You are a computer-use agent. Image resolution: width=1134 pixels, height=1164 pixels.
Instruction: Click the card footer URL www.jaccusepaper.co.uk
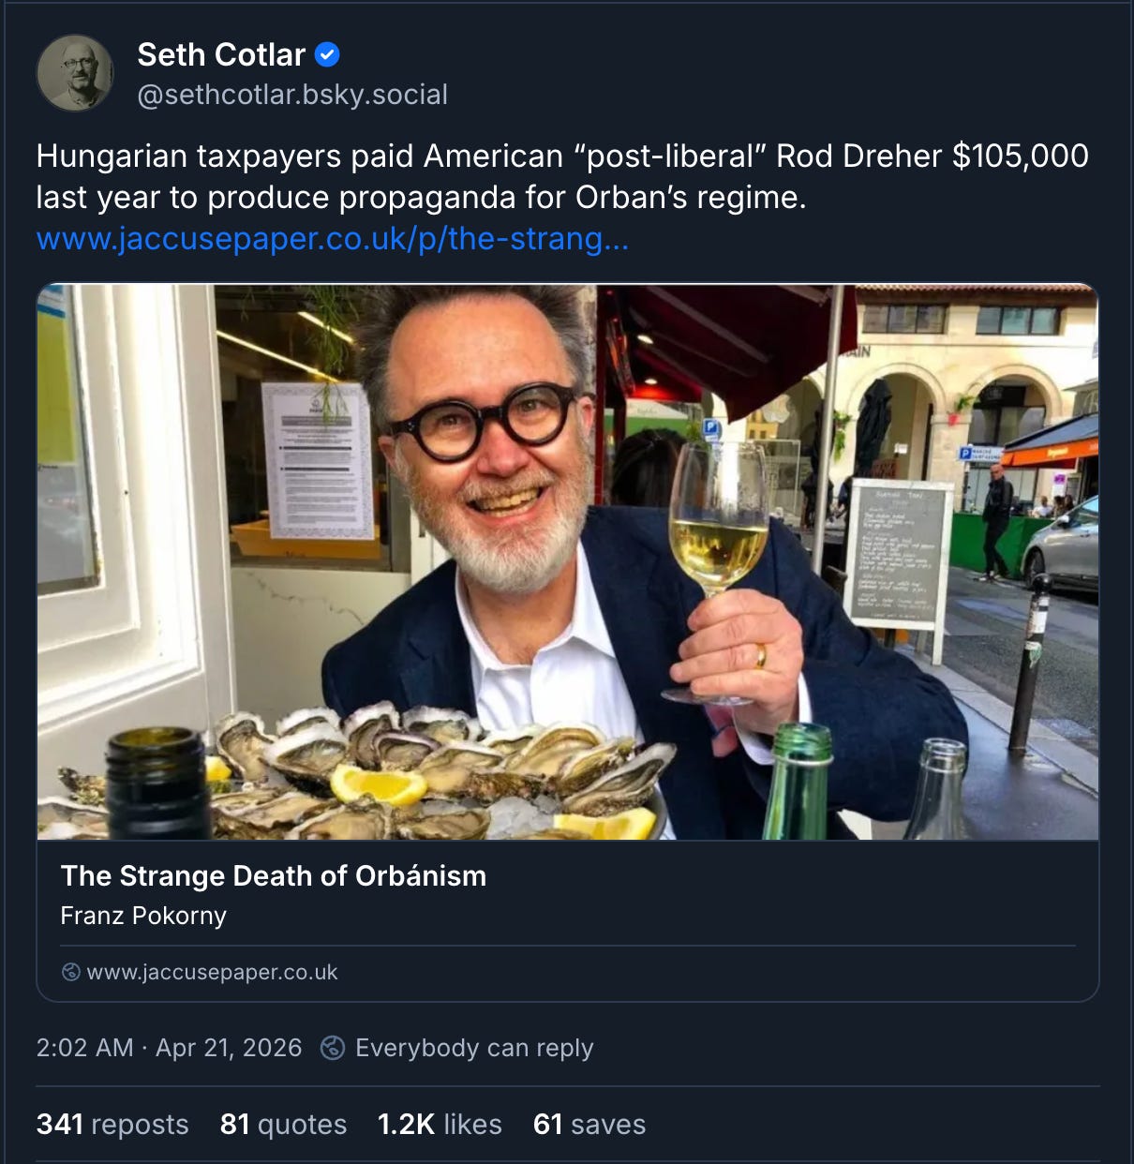(x=213, y=972)
